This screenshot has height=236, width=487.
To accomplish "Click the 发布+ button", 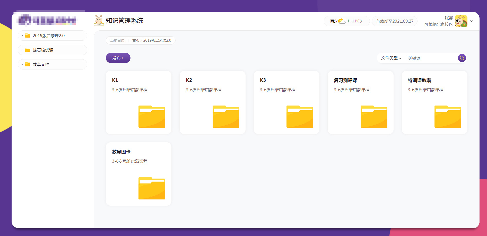I will [118, 58].
